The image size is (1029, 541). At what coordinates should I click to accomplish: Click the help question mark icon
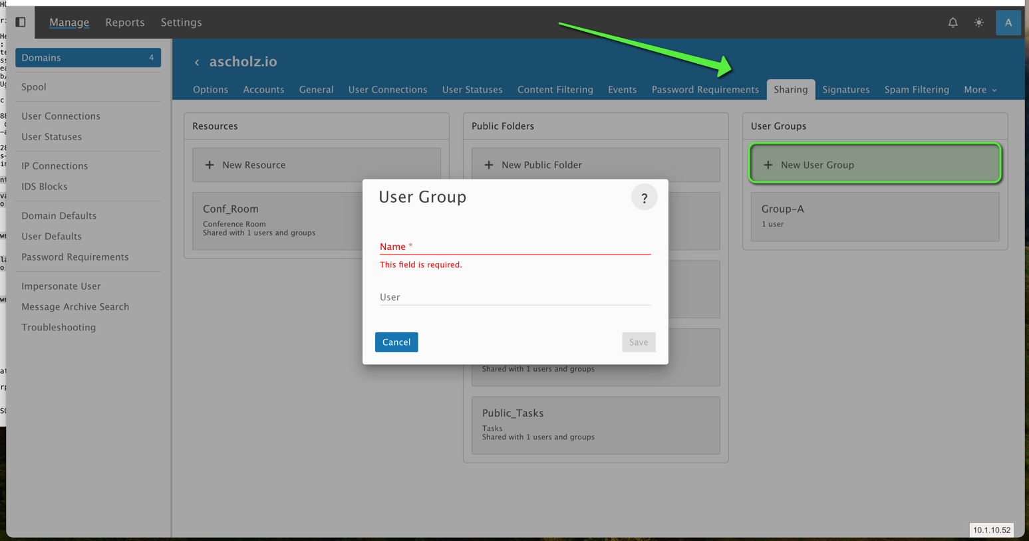pos(644,198)
